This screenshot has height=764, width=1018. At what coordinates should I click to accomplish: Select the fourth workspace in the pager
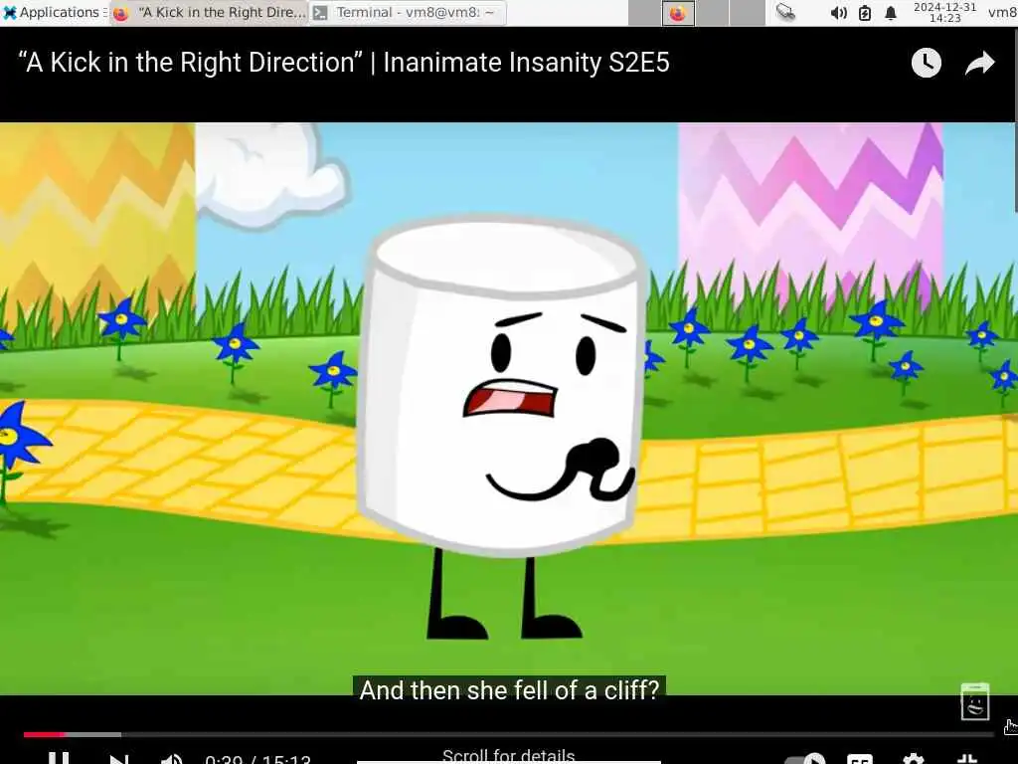[748, 13]
